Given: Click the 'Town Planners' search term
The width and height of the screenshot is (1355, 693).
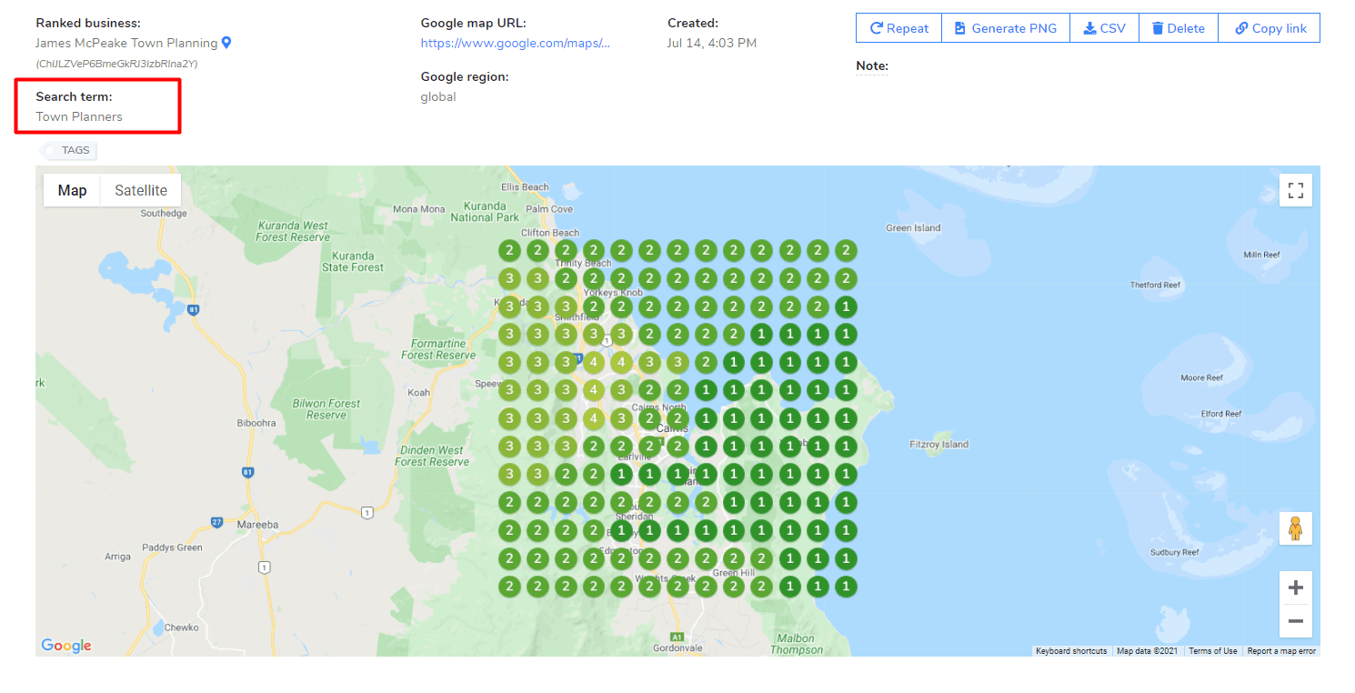Looking at the screenshot, I should [79, 116].
